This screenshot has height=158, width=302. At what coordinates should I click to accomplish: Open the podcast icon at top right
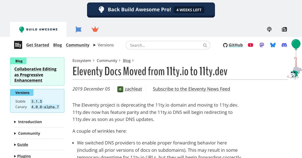269,29
